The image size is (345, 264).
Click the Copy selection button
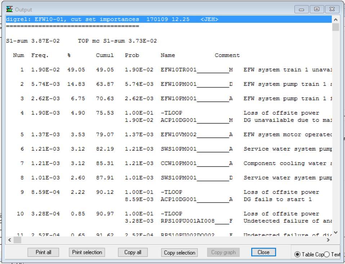point(179,252)
